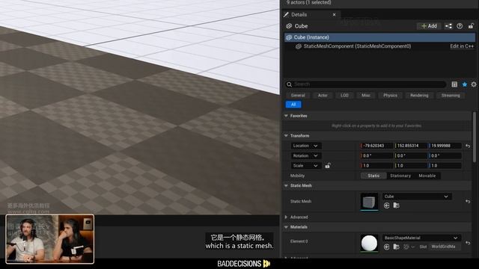This screenshot has width=479, height=269.
Task: Select the LOD filter tab
Action: pyautogui.click(x=344, y=96)
